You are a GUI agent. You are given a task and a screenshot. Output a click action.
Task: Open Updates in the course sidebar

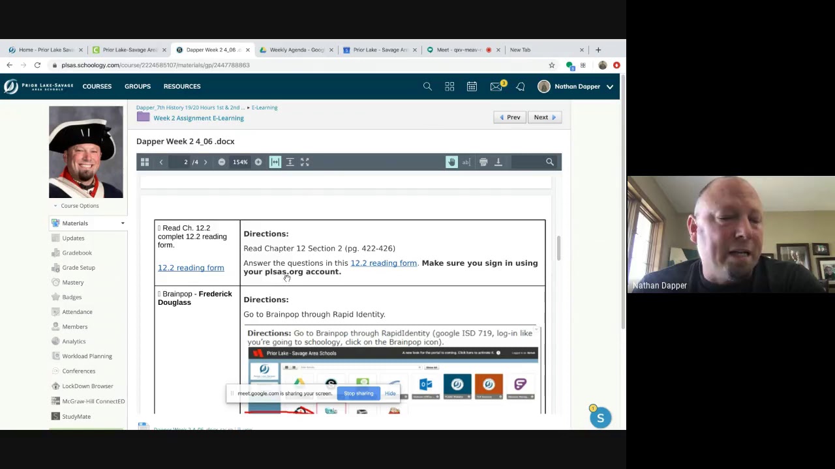pyautogui.click(x=73, y=238)
